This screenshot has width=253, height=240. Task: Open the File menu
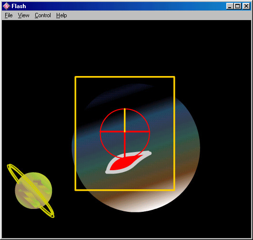(x=9, y=15)
